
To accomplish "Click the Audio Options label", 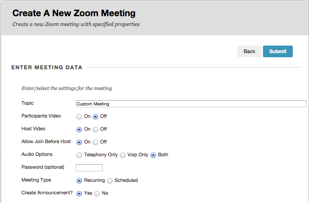I will point(37,154).
